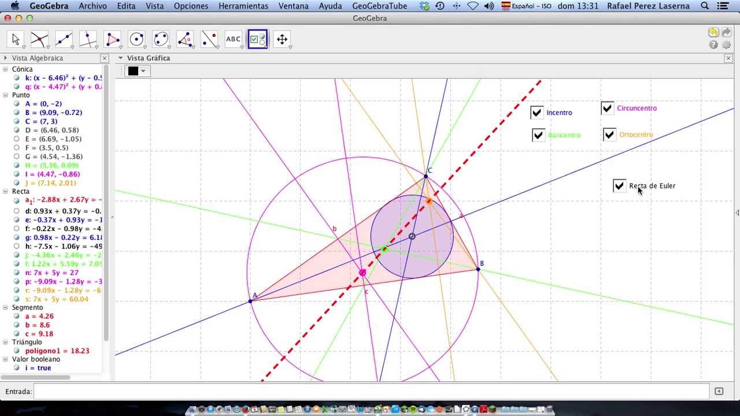
Task: Uncheck the Circuncentro checkbox
Action: coord(607,108)
